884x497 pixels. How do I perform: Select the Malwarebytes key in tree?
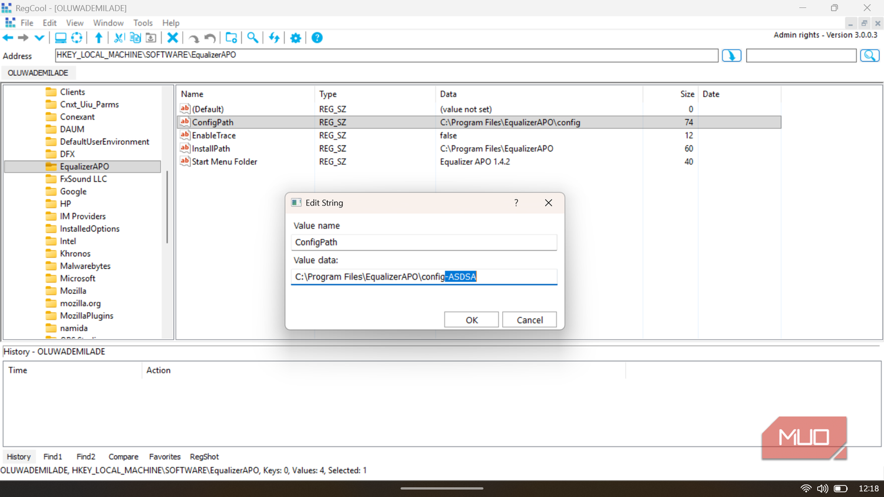tap(85, 266)
